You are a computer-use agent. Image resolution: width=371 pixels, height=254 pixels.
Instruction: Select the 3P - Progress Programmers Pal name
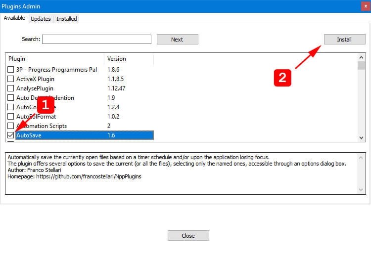point(56,70)
